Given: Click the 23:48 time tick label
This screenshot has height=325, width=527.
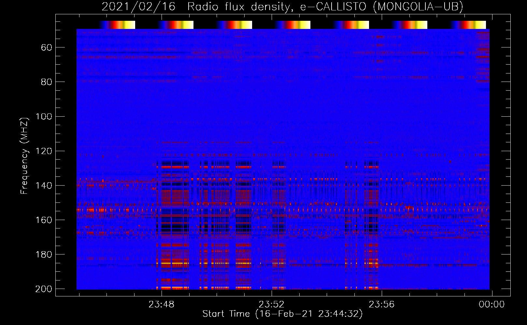Looking at the screenshot, I should [x=162, y=305].
